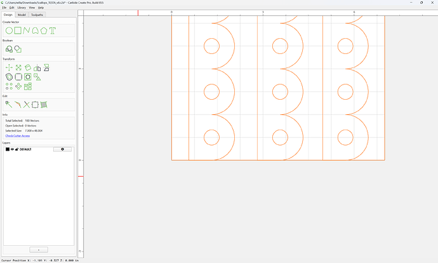Switch to the Design tab
Viewport: 438px width, 263px height.
pos(8,15)
